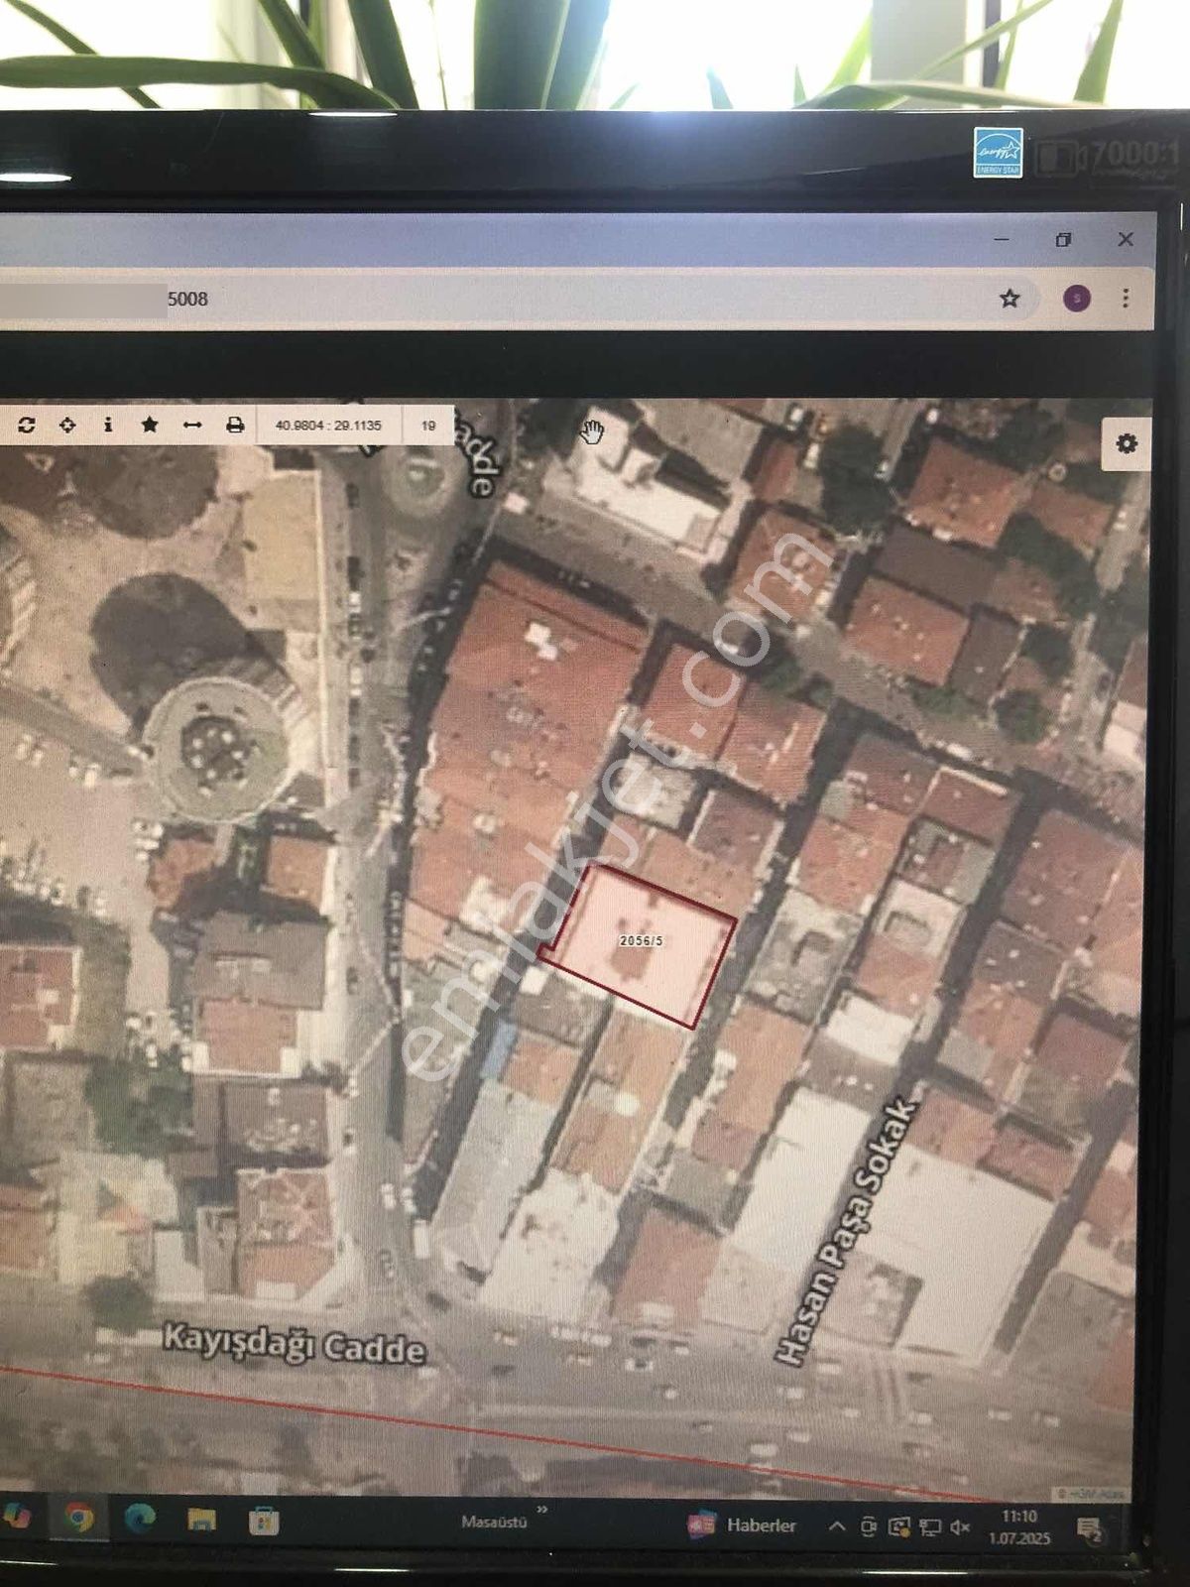Open the Haberler news widget
This screenshot has height=1587, width=1190.
744,1526
